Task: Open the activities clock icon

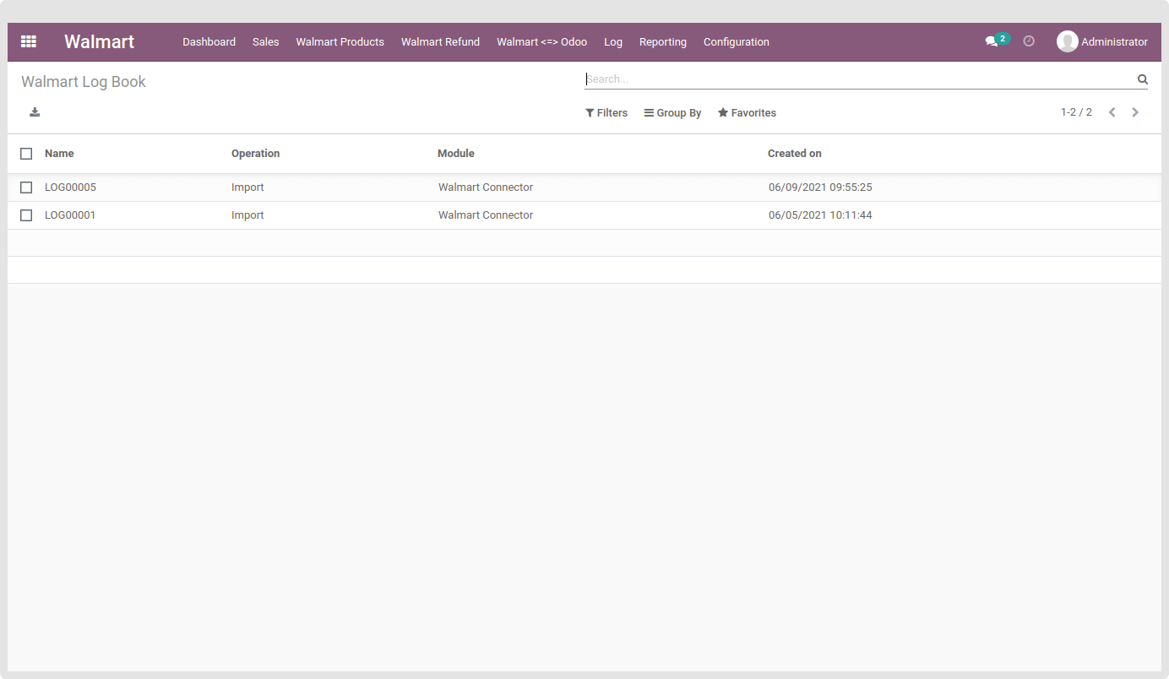Action: (1029, 41)
